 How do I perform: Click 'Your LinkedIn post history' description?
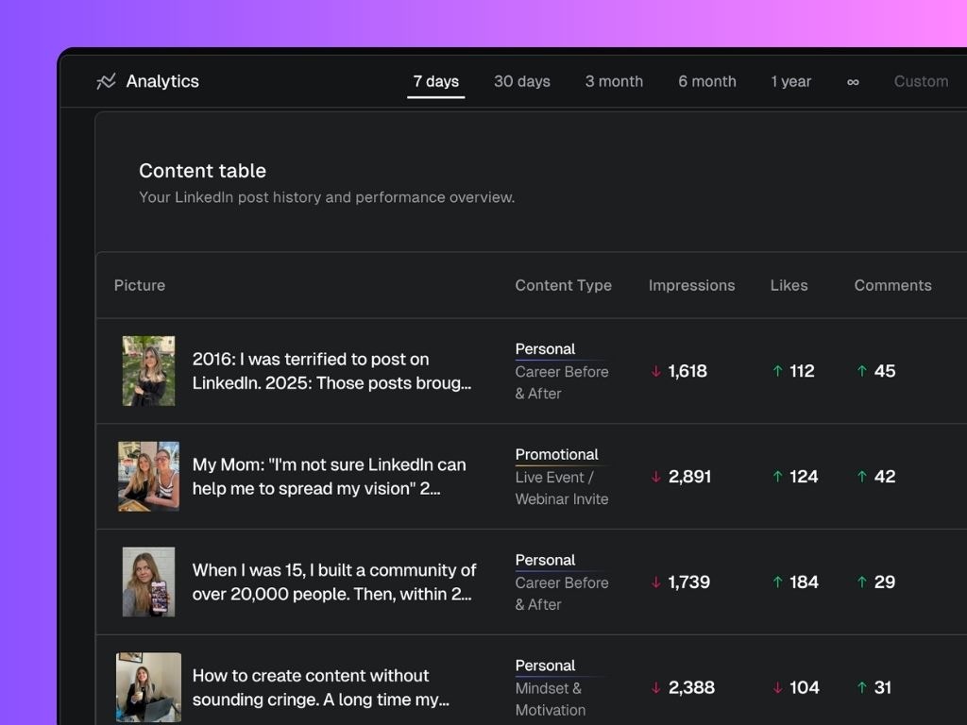tap(327, 197)
